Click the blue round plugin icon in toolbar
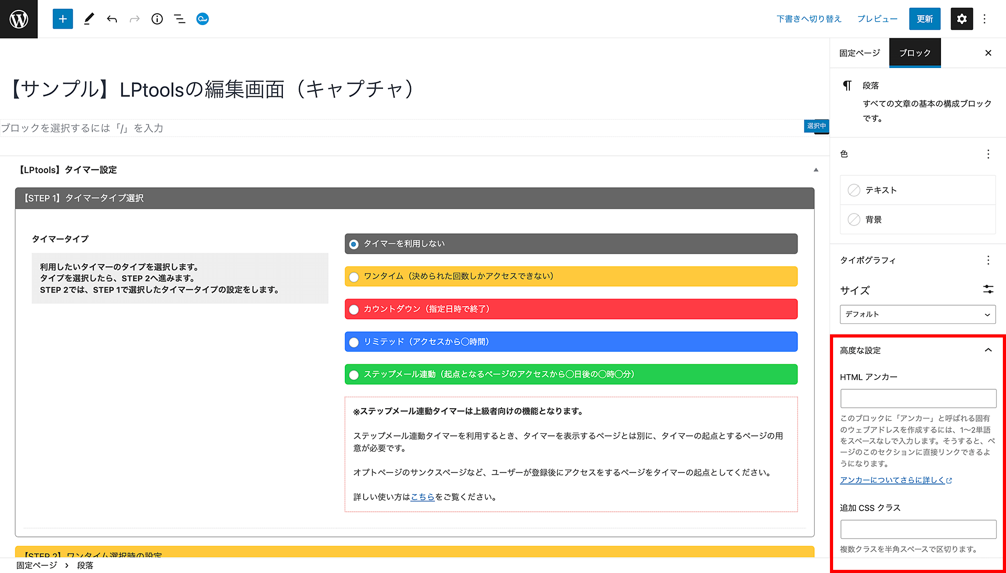The height and width of the screenshot is (573, 1006). click(x=202, y=19)
